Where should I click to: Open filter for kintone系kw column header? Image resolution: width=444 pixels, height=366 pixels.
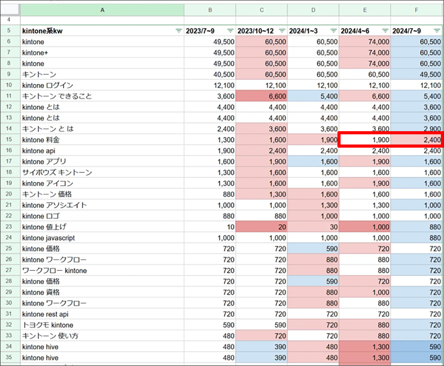tap(178, 31)
